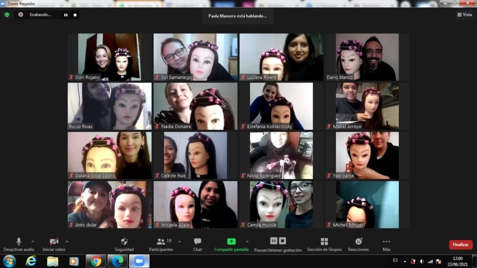The image size is (477, 268).
Task: Open the Más menu in toolbar
Action: [x=386, y=244]
